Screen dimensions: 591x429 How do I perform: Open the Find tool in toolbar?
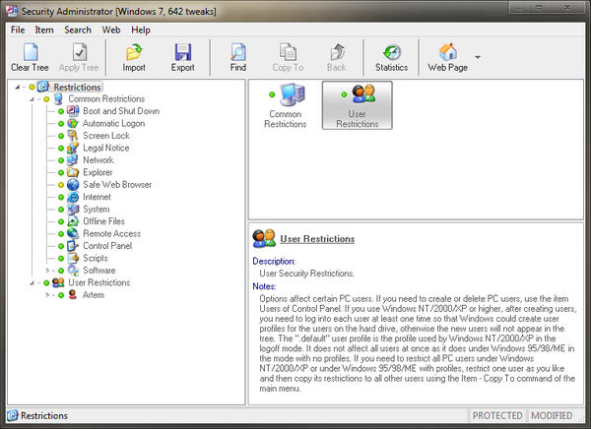tap(238, 52)
